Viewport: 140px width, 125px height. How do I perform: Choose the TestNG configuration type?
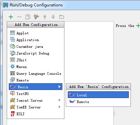coord(36,93)
